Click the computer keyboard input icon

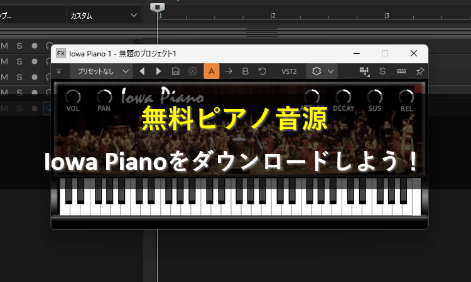pos(401,71)
